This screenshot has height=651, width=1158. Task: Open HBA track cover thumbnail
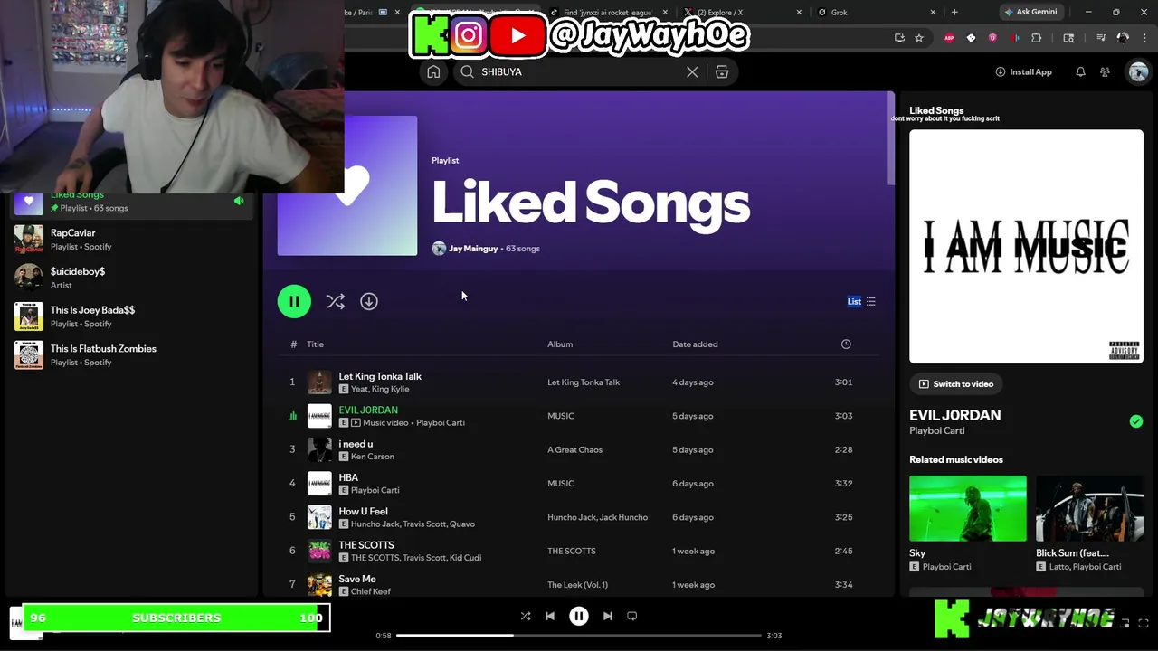click(319, 484)
